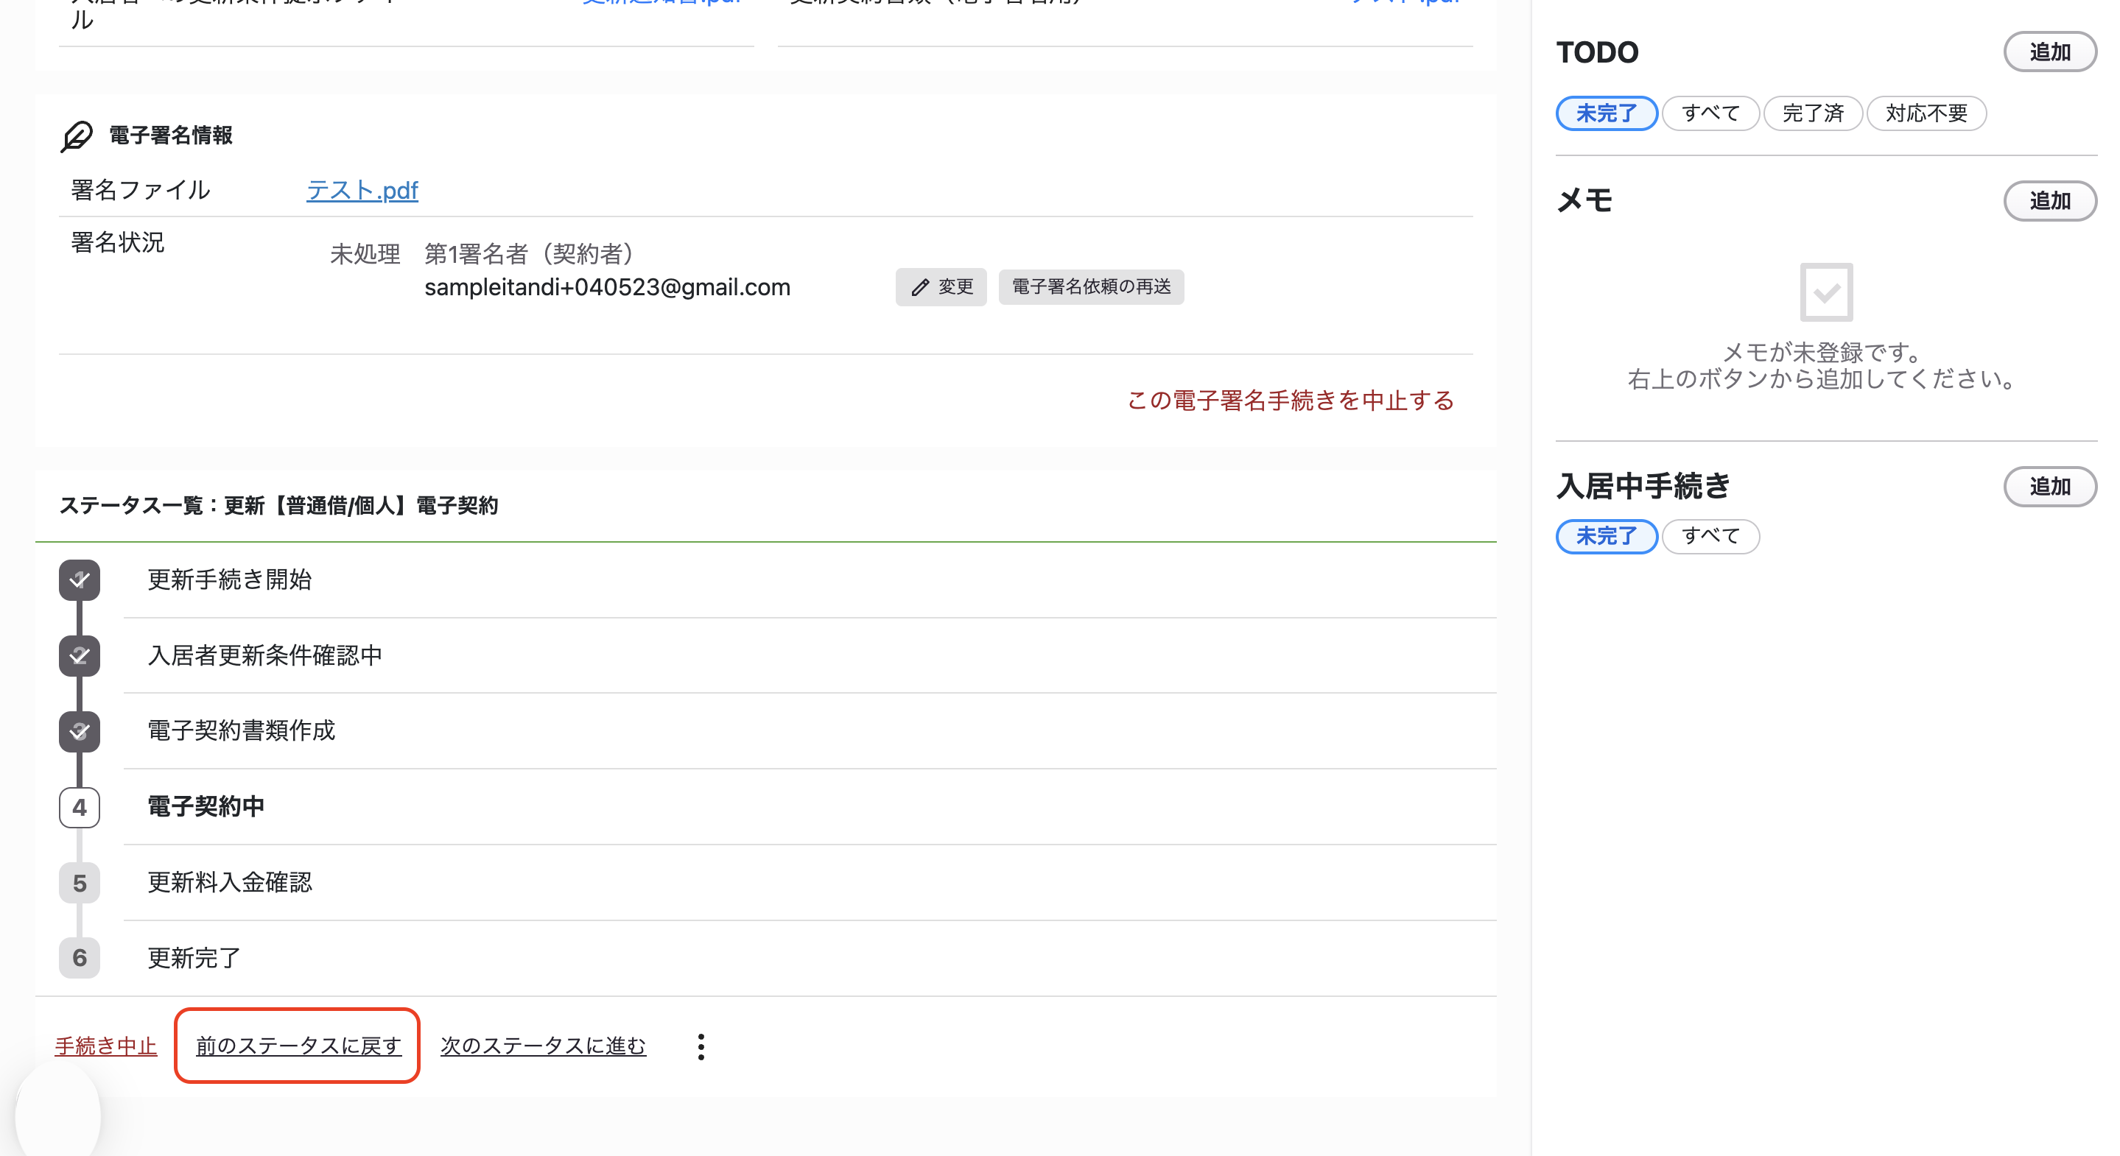
Task: Click the empty memo checkbox placeholder icon
Action: [1826, 292]
